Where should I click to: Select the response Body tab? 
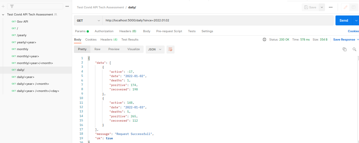[x=78, y=40]
